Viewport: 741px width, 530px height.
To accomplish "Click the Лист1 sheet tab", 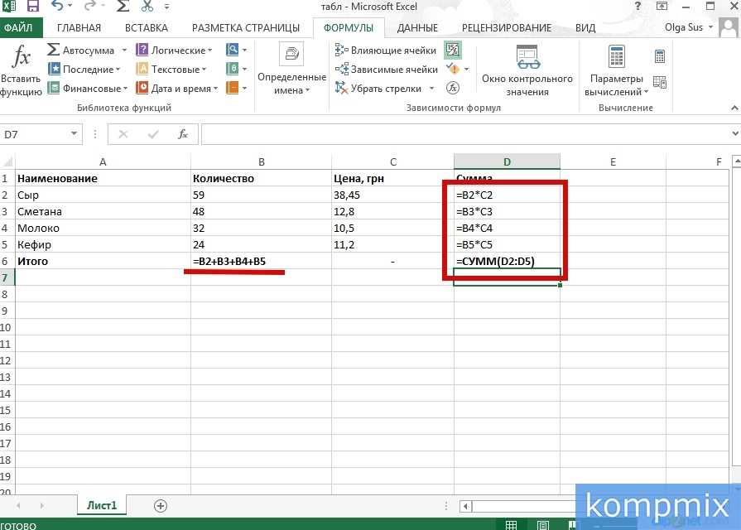I will click(102, 505).
